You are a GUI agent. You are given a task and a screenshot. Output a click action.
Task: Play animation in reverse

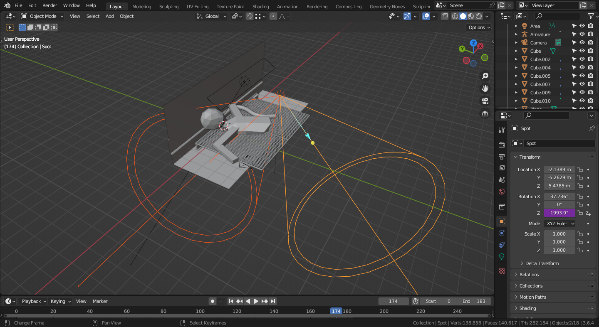(248, 301)
